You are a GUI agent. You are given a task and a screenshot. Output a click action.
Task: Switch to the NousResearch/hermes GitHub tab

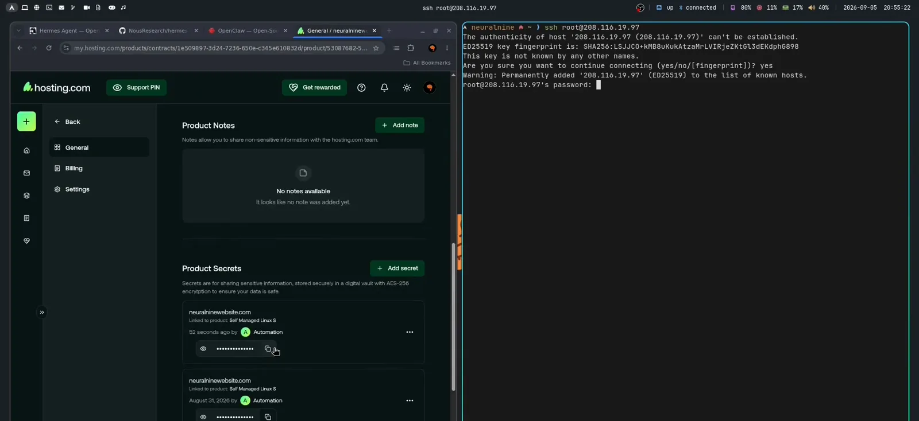coord(158,31)
